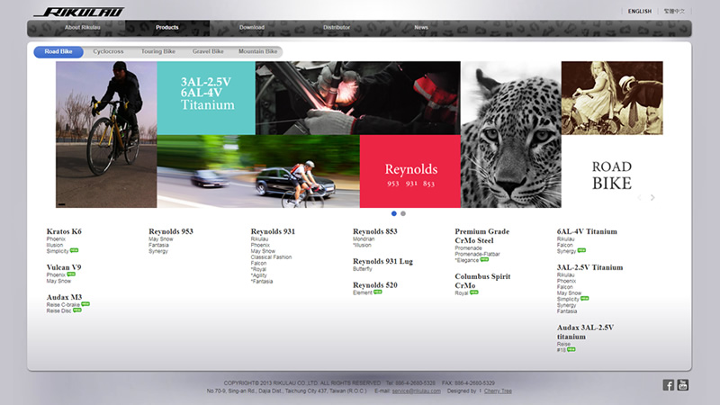
Task: Switch to the Mountain Bike tab
Action: [258, 51]
